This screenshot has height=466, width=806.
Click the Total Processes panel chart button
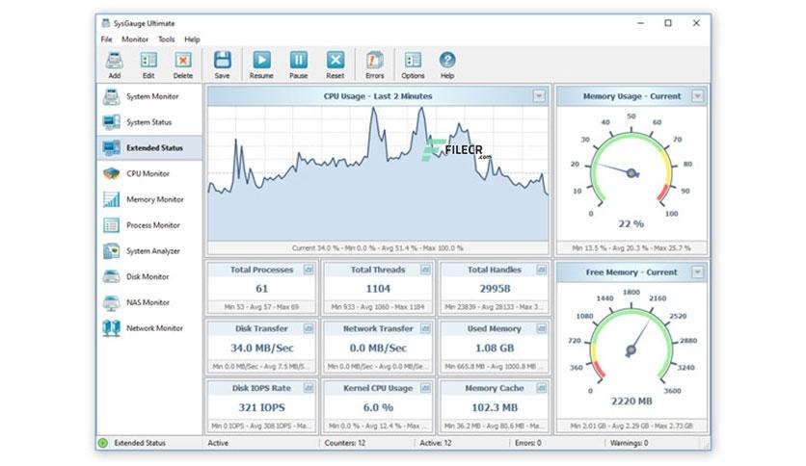pyautogui.click(x=309, y=271)
